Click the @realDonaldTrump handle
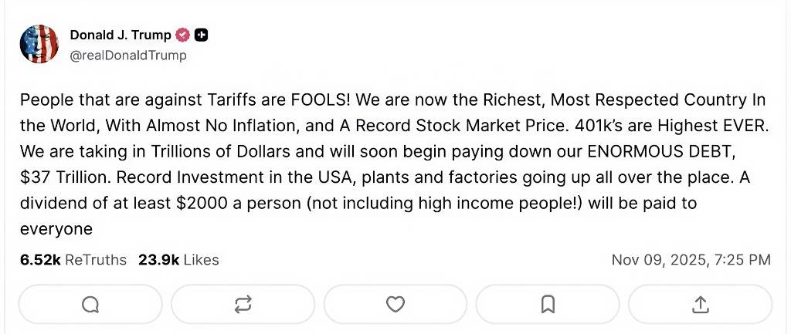Image resolution: width=791 pixels, height=334 pixels. (128, 56)
